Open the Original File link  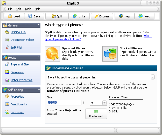click(x=18, y=32)
